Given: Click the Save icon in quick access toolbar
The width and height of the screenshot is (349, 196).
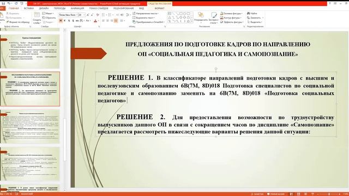Looking at the screenshot, I should (3, 4).
